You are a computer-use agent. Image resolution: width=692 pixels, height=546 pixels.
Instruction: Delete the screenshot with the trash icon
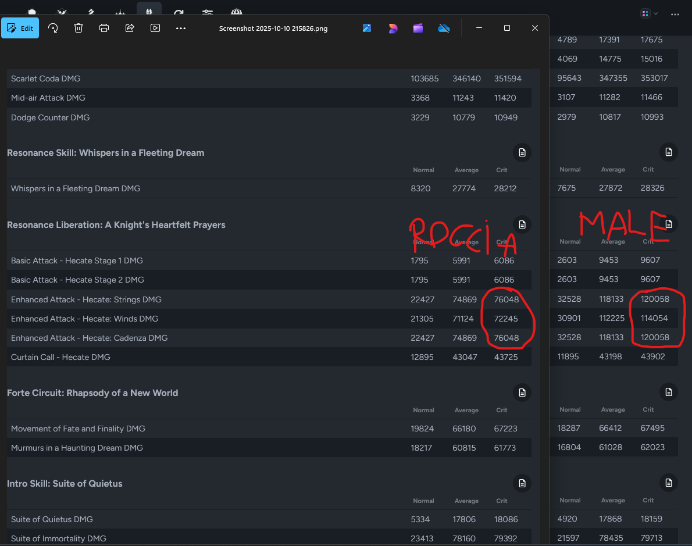tap(79, 28)
